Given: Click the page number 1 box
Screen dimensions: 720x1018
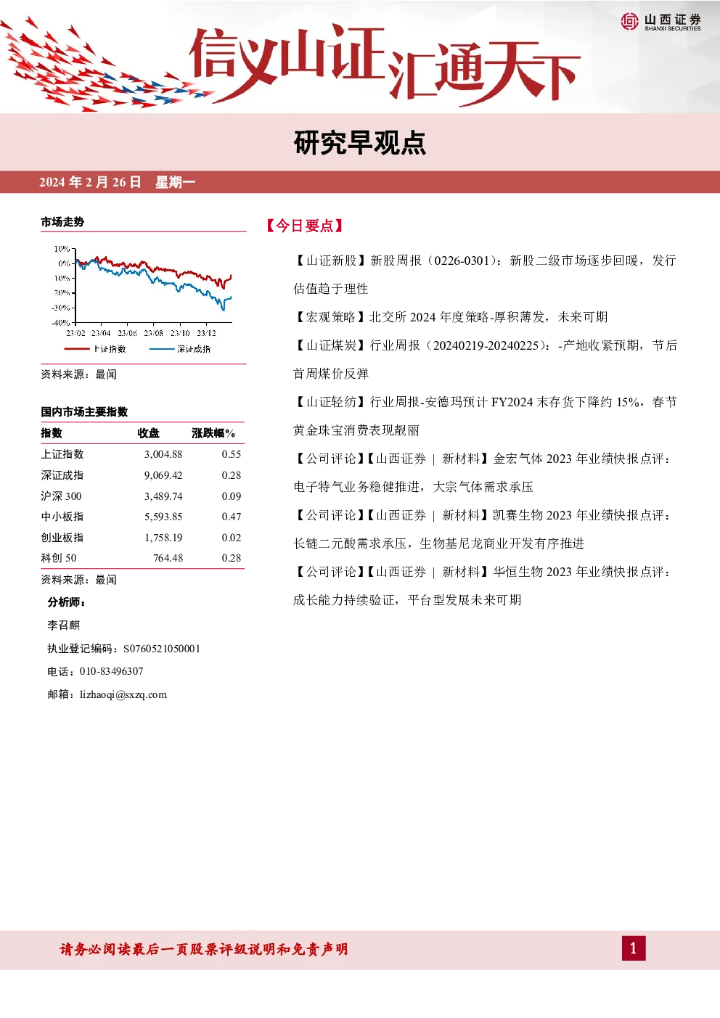Looking at the screenshot, I should pyautogui.click(x=634, y=948).
